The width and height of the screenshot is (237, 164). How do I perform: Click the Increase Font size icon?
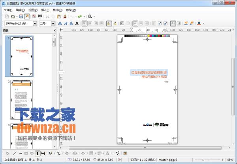pos(160,23)
